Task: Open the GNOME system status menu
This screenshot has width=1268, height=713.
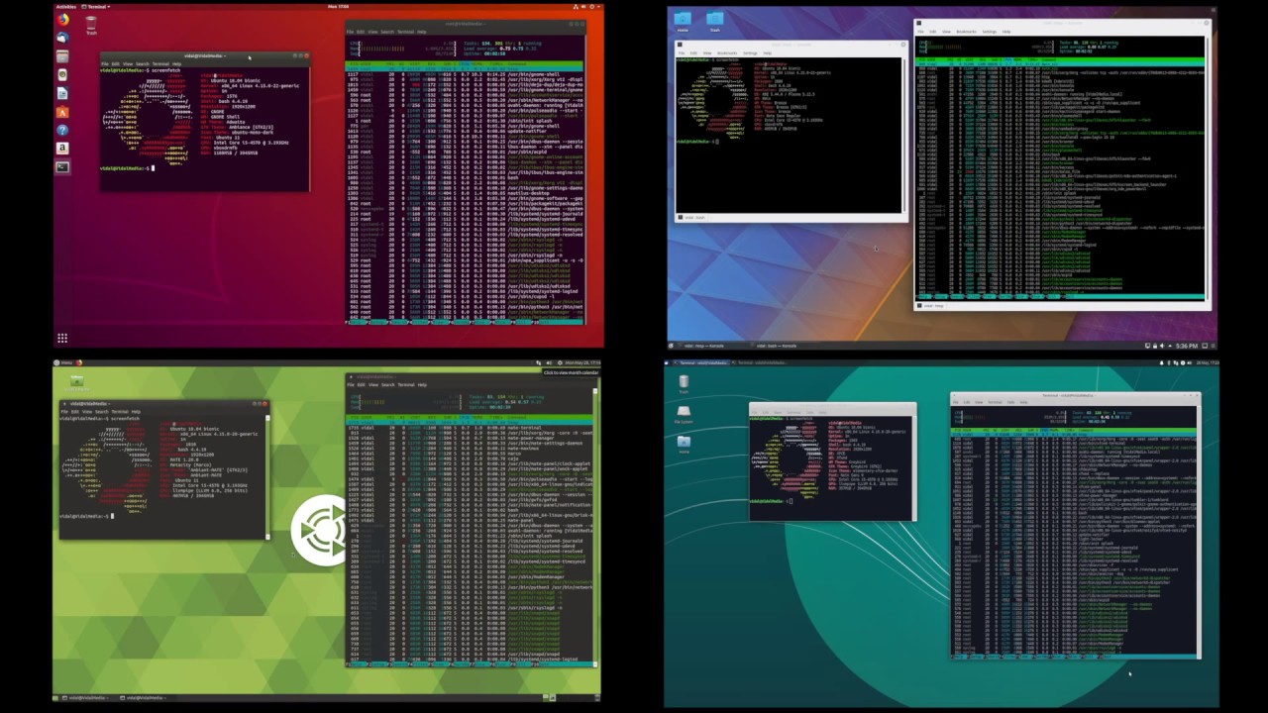Action: click(588, 7)
